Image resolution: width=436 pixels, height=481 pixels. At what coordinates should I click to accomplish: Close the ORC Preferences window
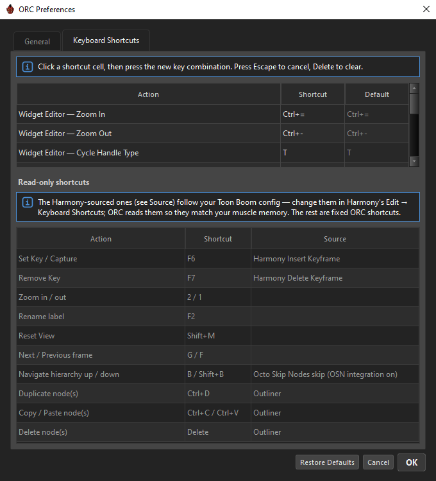tap(426, 9)
